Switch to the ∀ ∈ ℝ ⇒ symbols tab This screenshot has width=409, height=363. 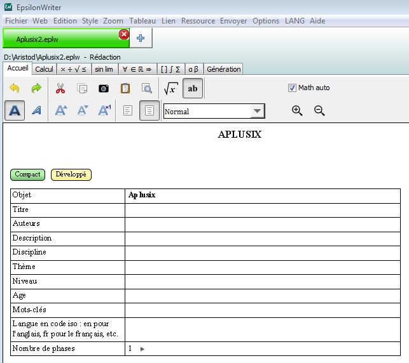coord(137,69)
